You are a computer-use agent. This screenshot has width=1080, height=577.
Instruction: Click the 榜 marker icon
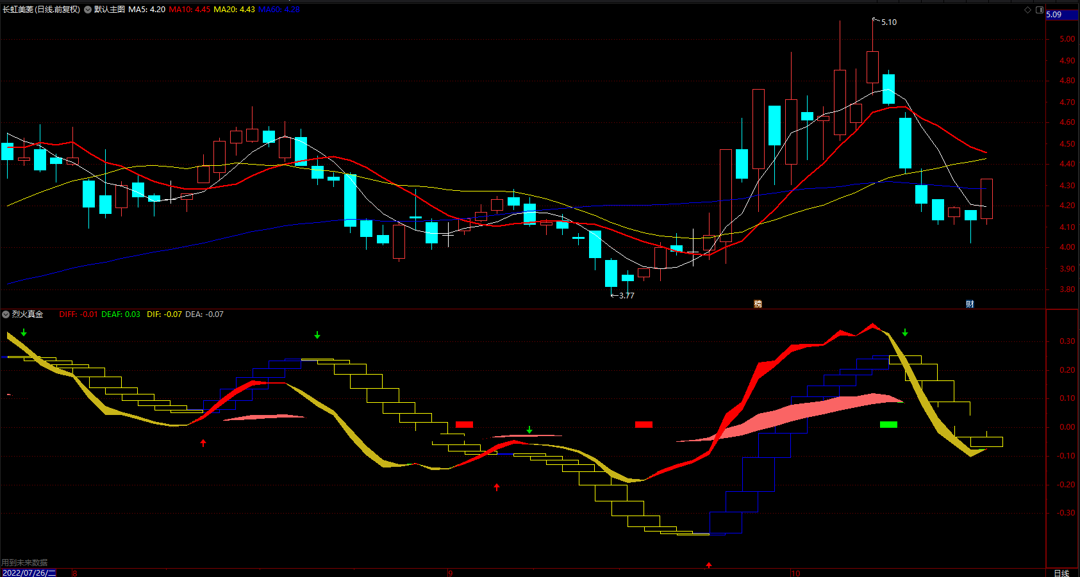coord(758,304)
